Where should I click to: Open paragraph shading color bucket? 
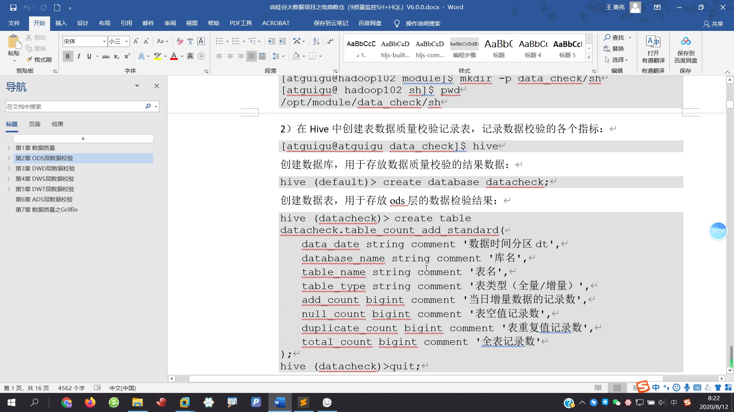point(296,56)
